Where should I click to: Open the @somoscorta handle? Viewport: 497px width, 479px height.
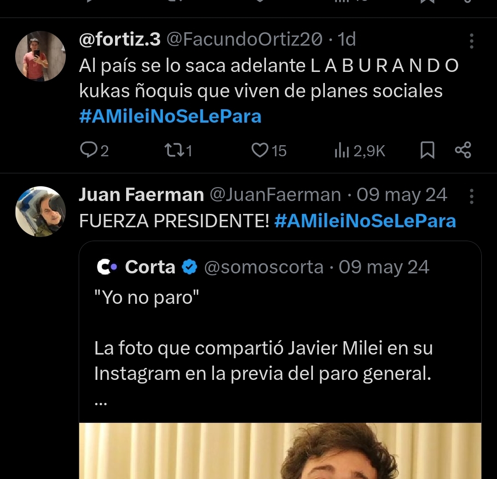tap(264, 267)
